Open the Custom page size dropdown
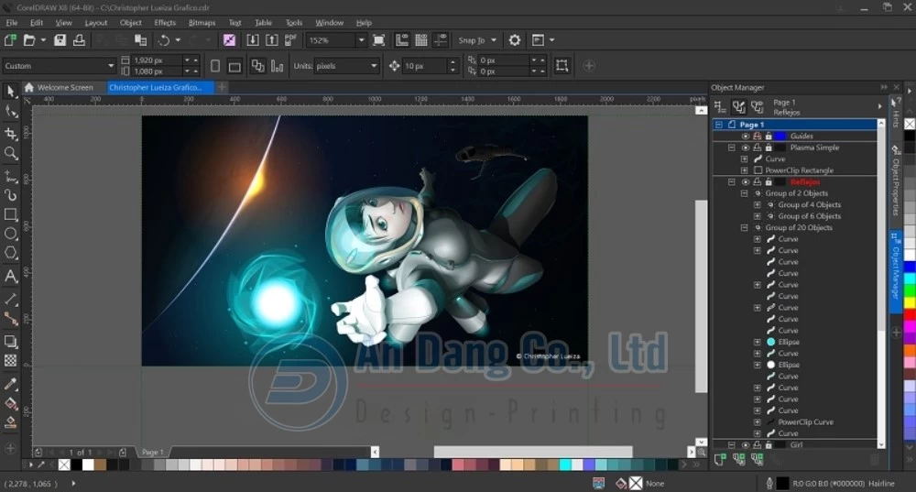The image size is (916, 492). (x=111, y=66)
